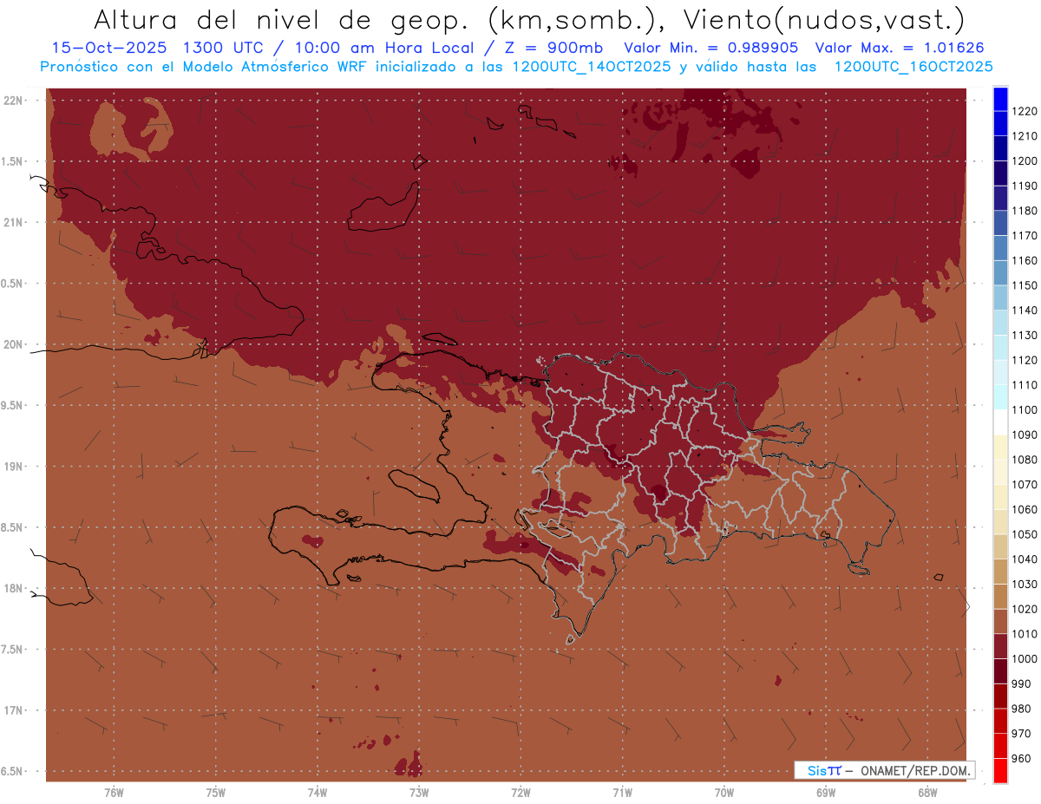Click the '68W' longitude label
The image size is (1041, 804).
[927, 793]
